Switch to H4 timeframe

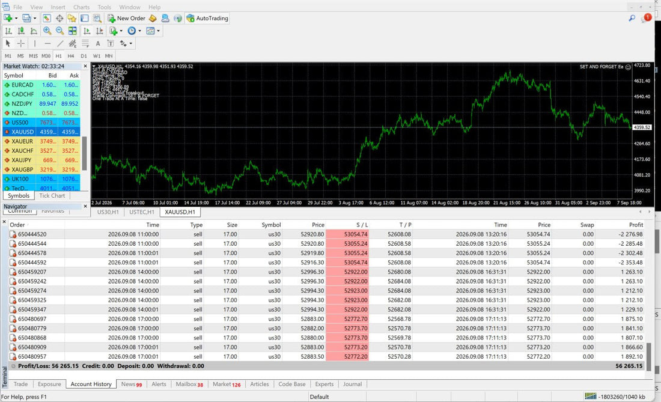pyautogui.click(x=71, y=56)
